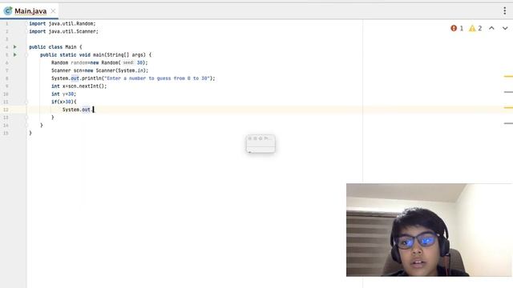The image size is (513, 288).
Task: Click the line number 8 in gutter
Action: click(x=6, y=78)
